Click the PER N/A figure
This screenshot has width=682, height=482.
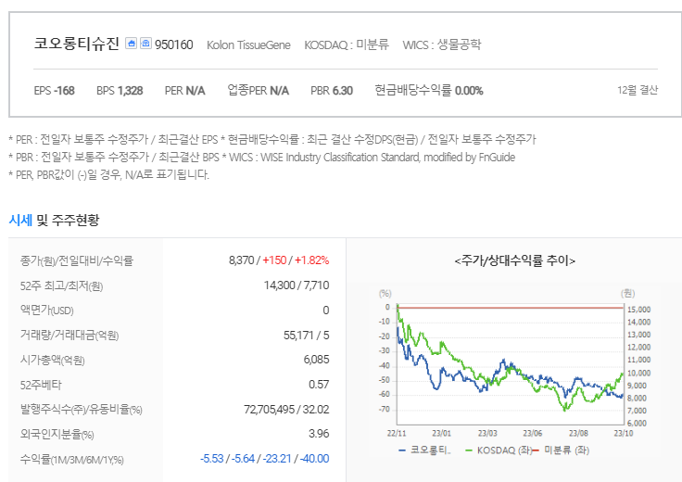[x=184, y=91]
